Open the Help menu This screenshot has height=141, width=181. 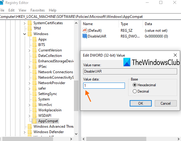click(x=52, y=10)
